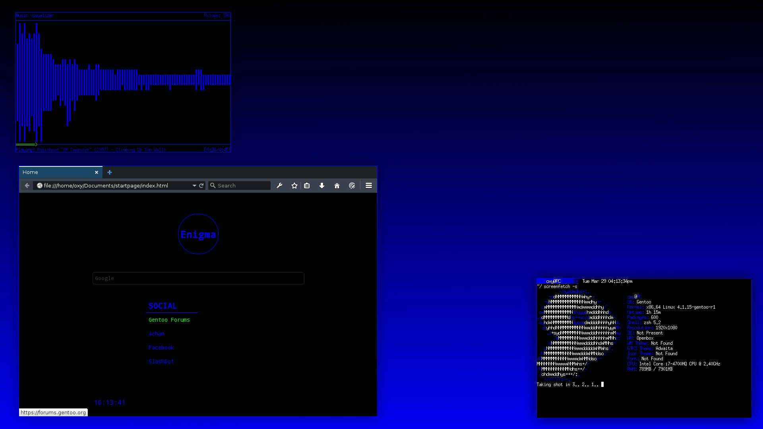Select the Home browser tab

tap(61, 172)
